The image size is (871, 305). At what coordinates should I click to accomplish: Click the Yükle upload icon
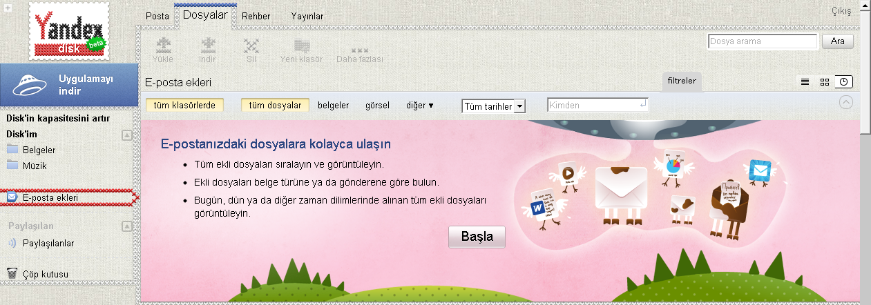click(163, 46)
